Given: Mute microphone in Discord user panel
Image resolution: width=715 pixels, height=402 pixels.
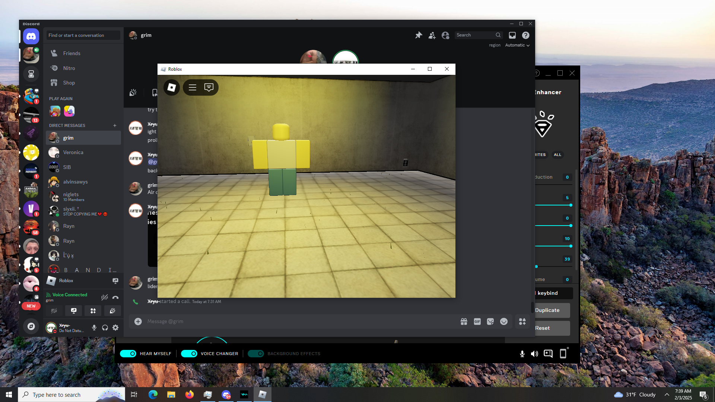Looking at the screenshot, I should point(94,328).
